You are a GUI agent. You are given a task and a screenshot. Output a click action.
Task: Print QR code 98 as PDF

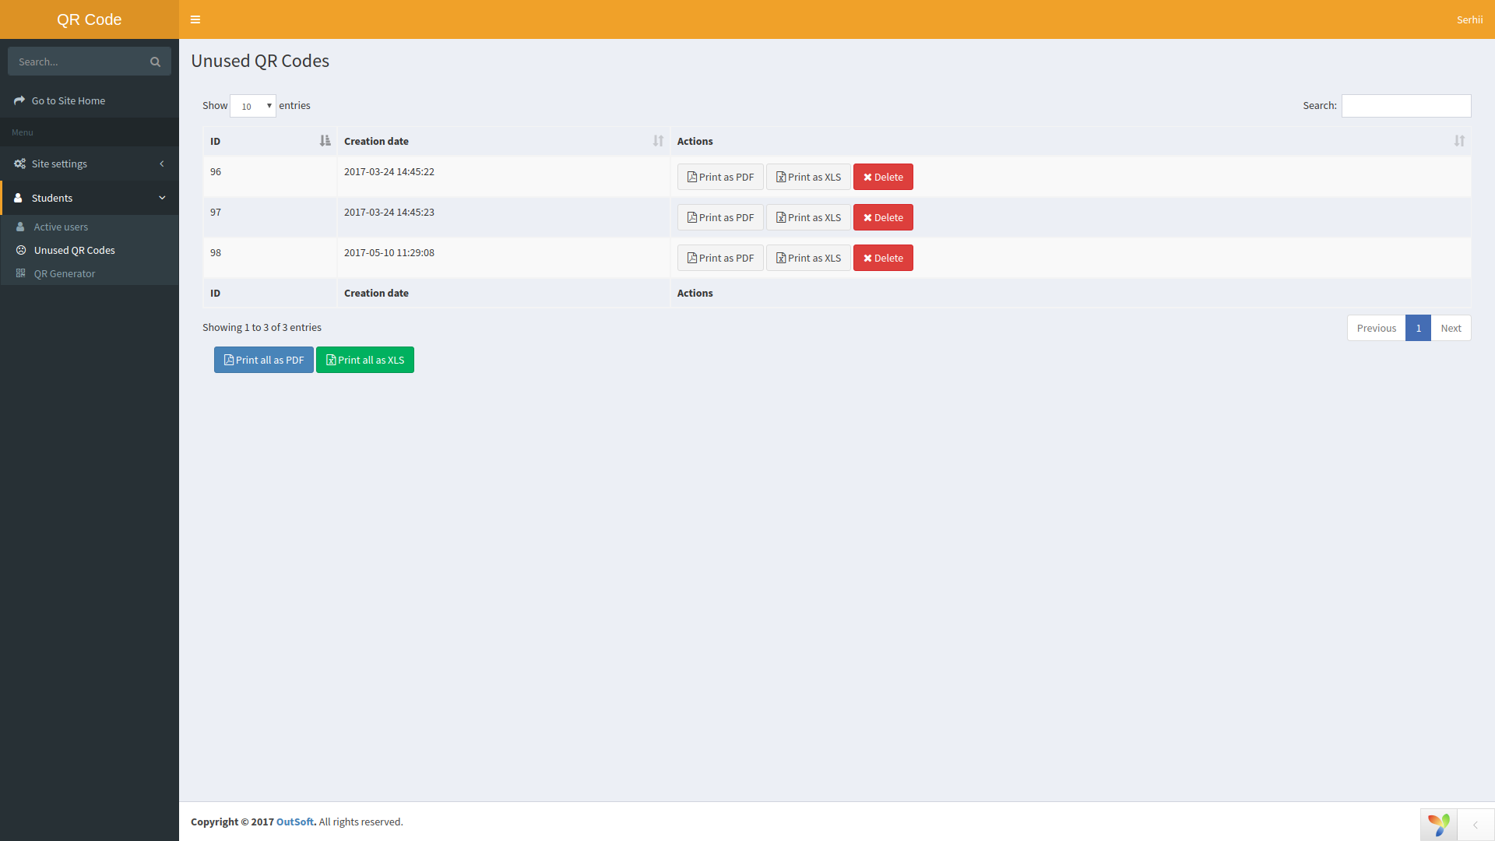point(720,258)
